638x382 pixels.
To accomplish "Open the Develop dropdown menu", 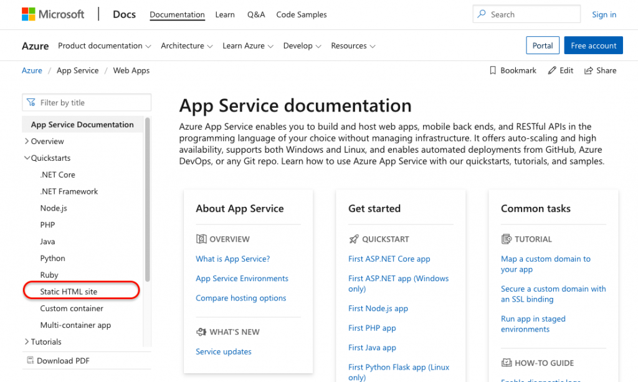I will [302, 45].
